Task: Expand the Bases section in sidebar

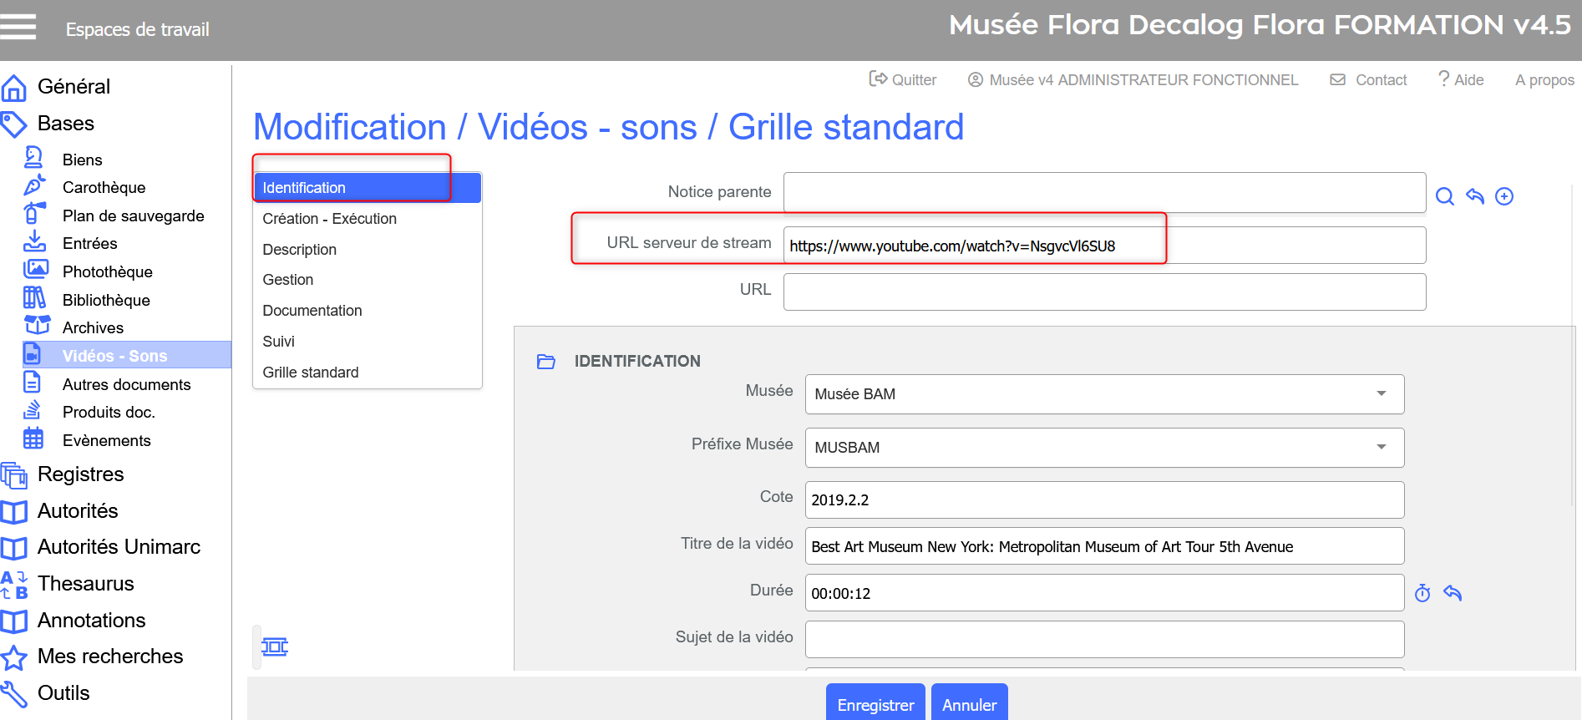Action: pos(65,124)
